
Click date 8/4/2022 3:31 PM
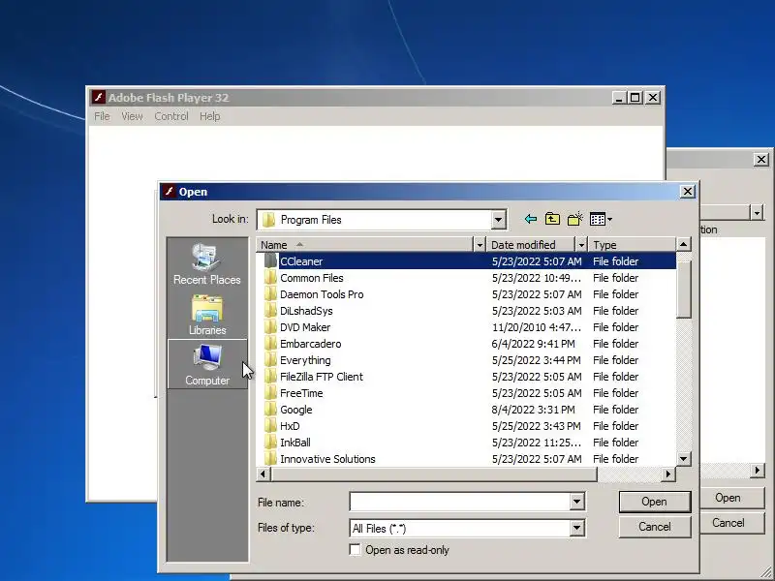tap(534, 410)
